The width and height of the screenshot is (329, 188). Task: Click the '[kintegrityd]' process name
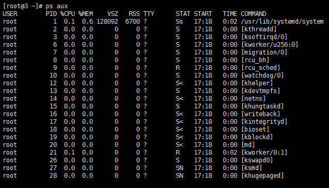pos(264,122)
